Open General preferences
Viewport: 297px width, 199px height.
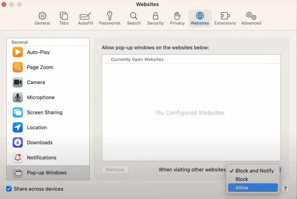pyautogui.click(x=42, y=18)
